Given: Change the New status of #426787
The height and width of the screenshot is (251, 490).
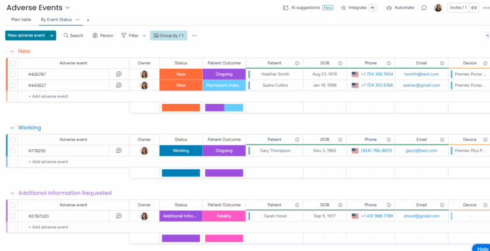Looking at the screenshot, I should click(181, 75).
